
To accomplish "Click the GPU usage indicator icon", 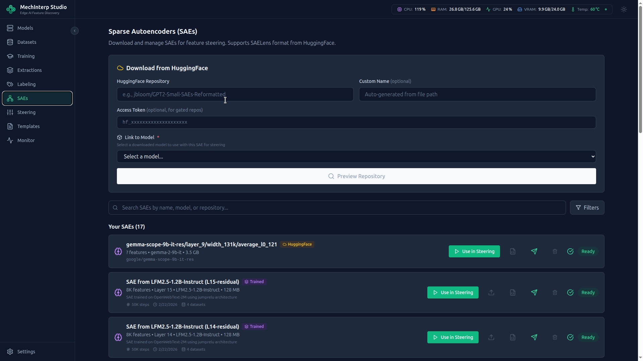I will pyautogui.click(x=488, y=9).
